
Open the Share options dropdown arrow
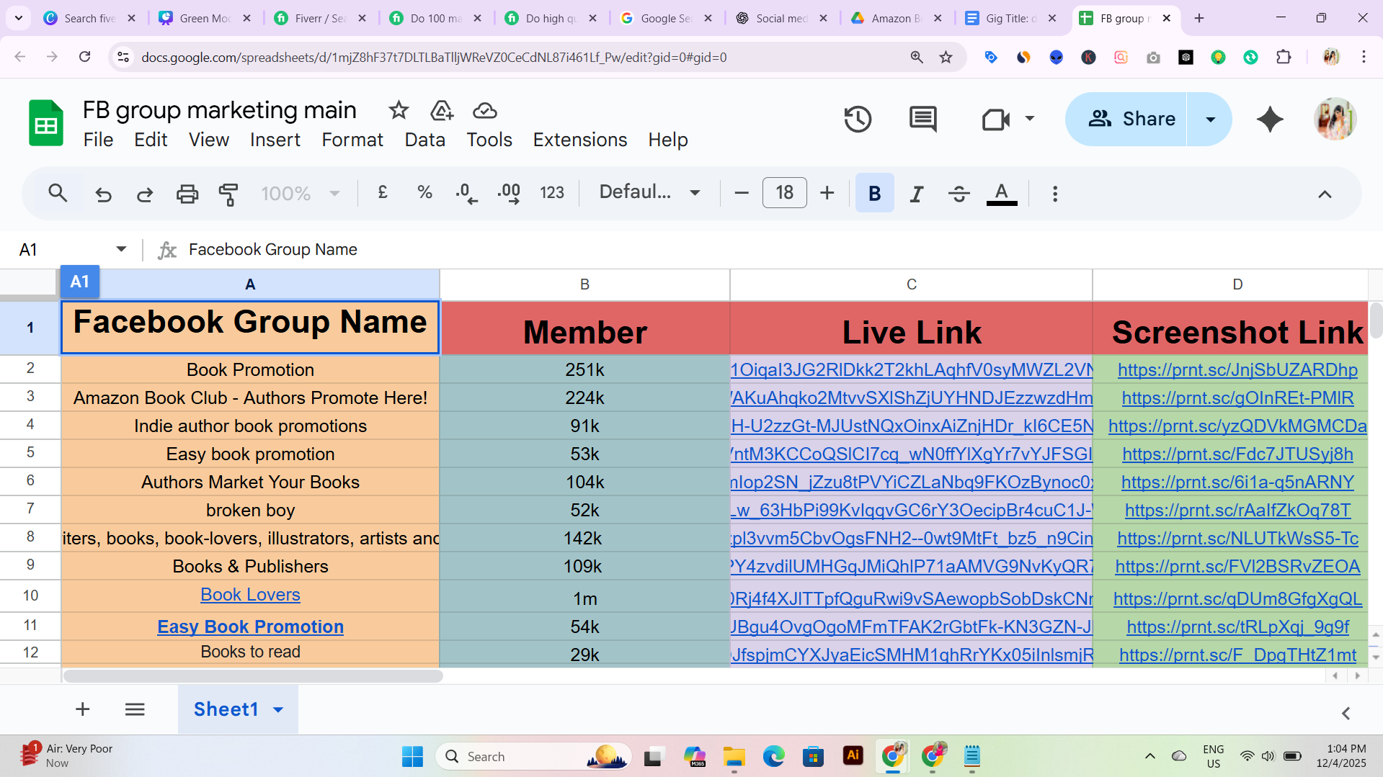(x=1211, y=120)
